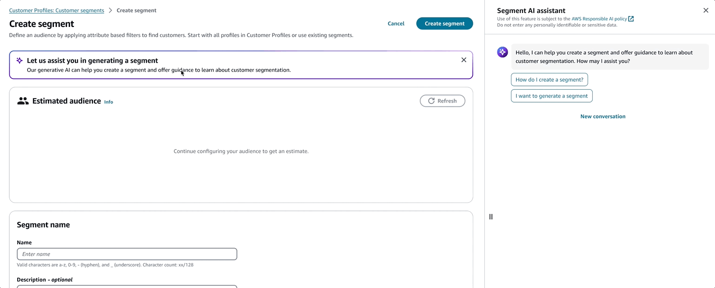Choose 'I want to generate a segment' suggestion
715x288 pixels.
[x=552, y=96]
